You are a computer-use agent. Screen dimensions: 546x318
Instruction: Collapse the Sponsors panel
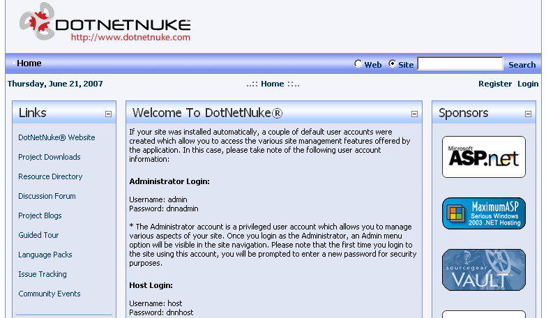click(529, 114)
